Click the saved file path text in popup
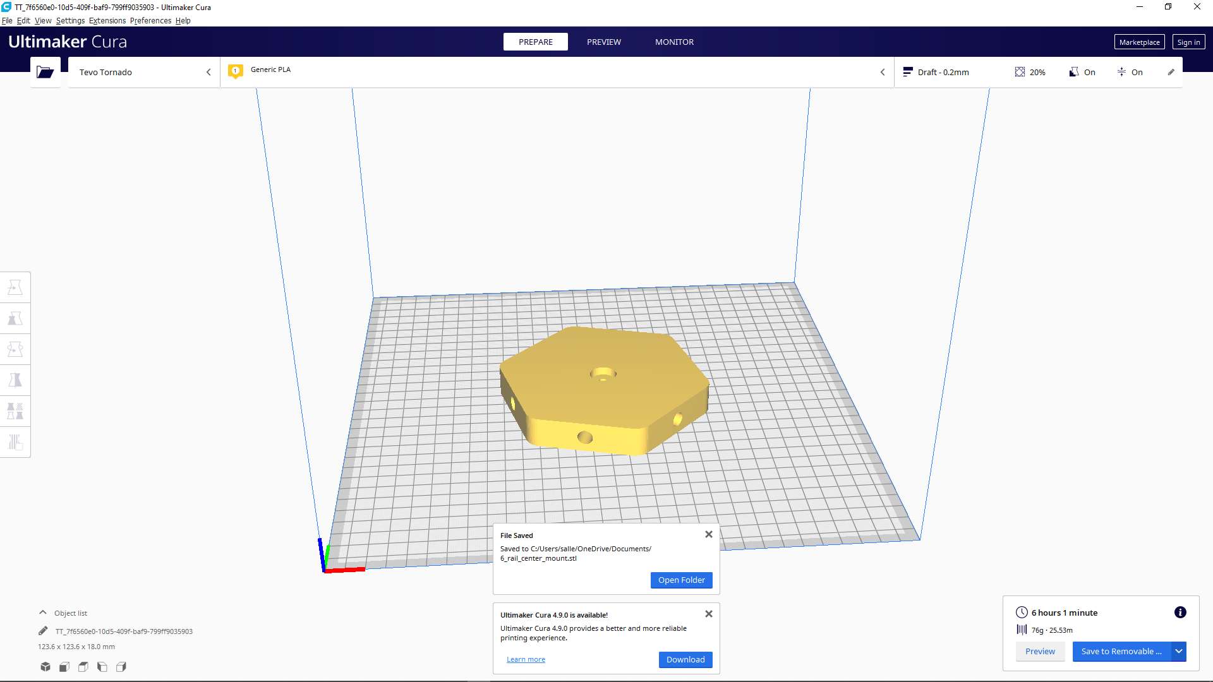This screenshot has width=1213, height=682. [x=576, y=553]
